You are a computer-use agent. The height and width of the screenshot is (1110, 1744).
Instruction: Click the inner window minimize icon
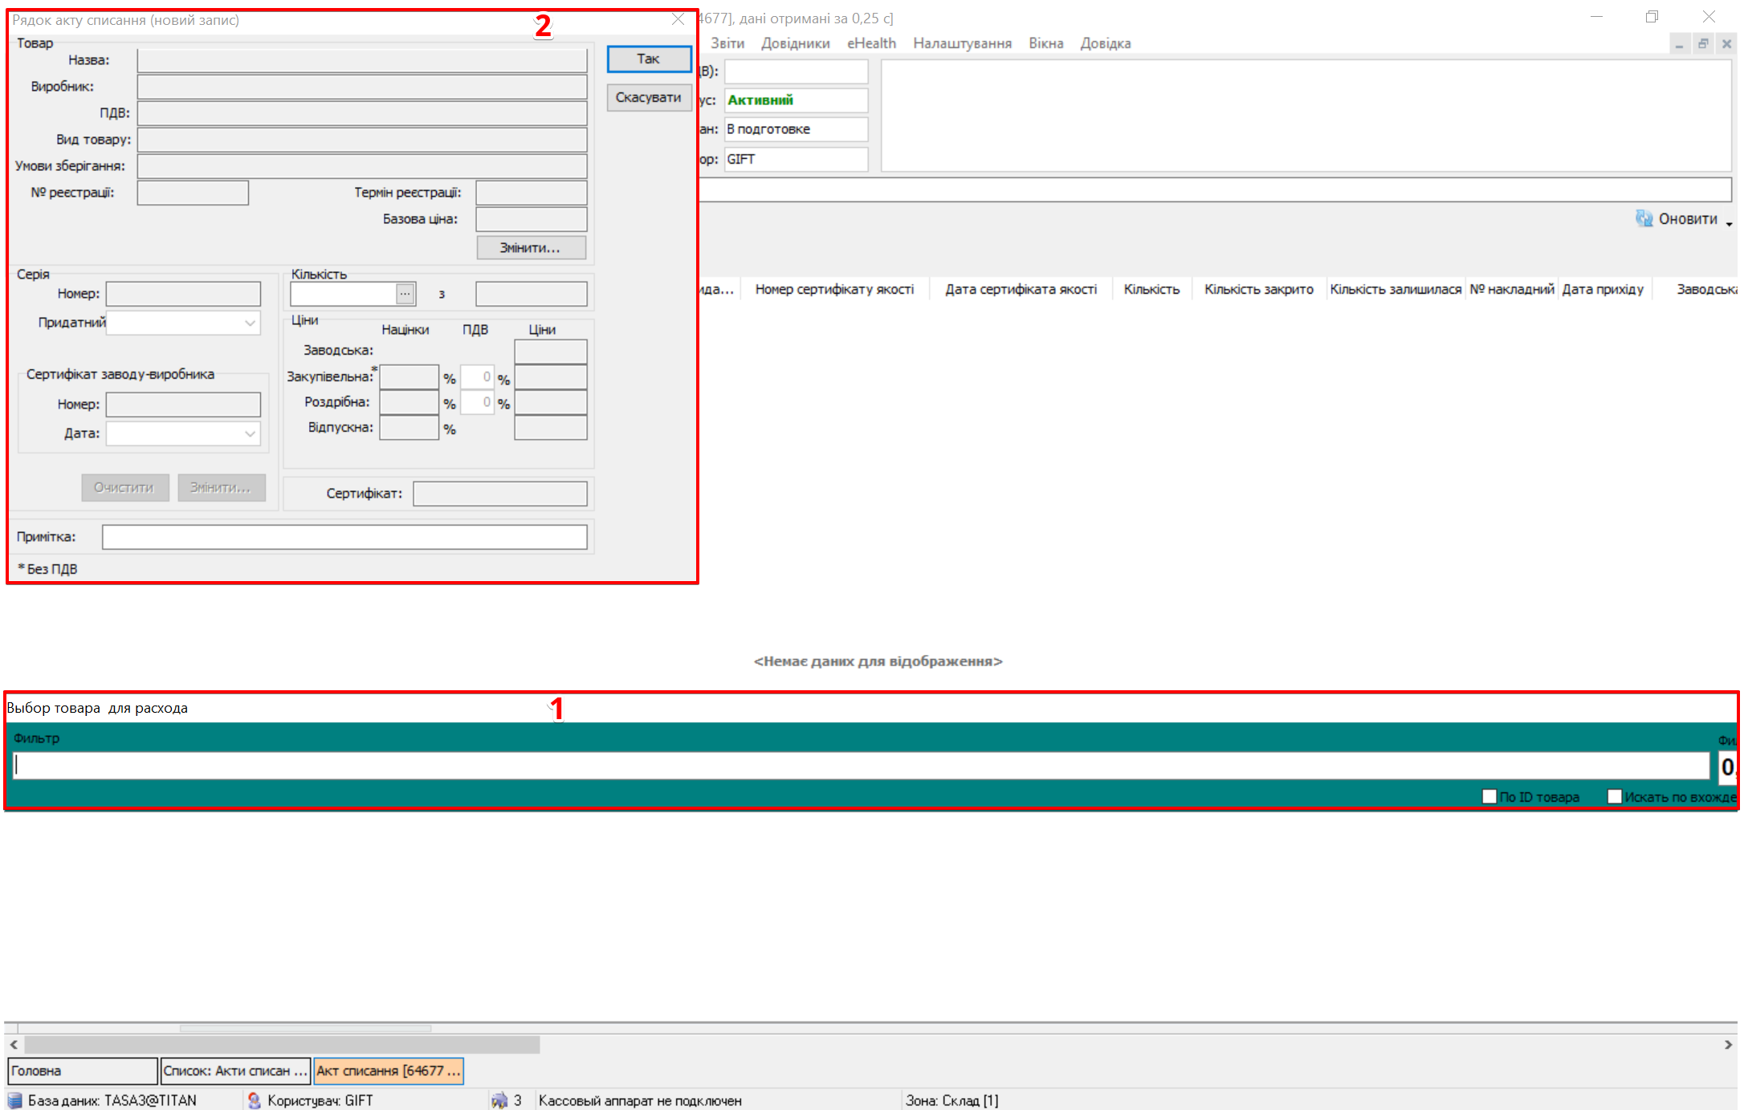(1679, 45)
